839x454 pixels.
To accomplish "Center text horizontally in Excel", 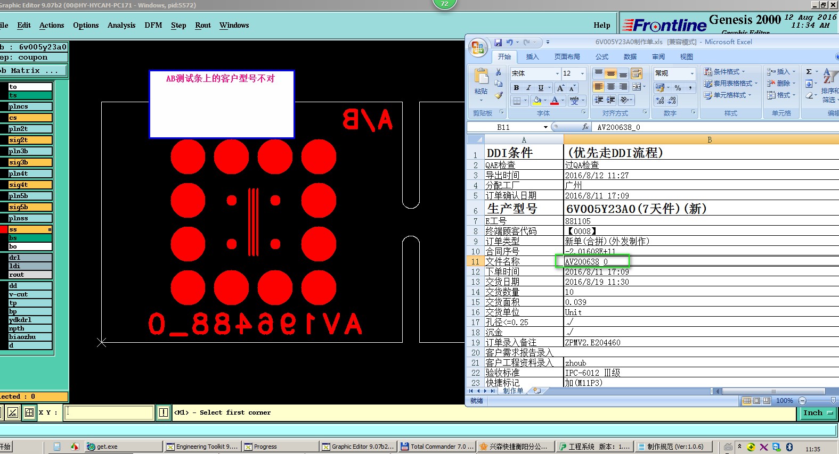I will click(611, 86).
